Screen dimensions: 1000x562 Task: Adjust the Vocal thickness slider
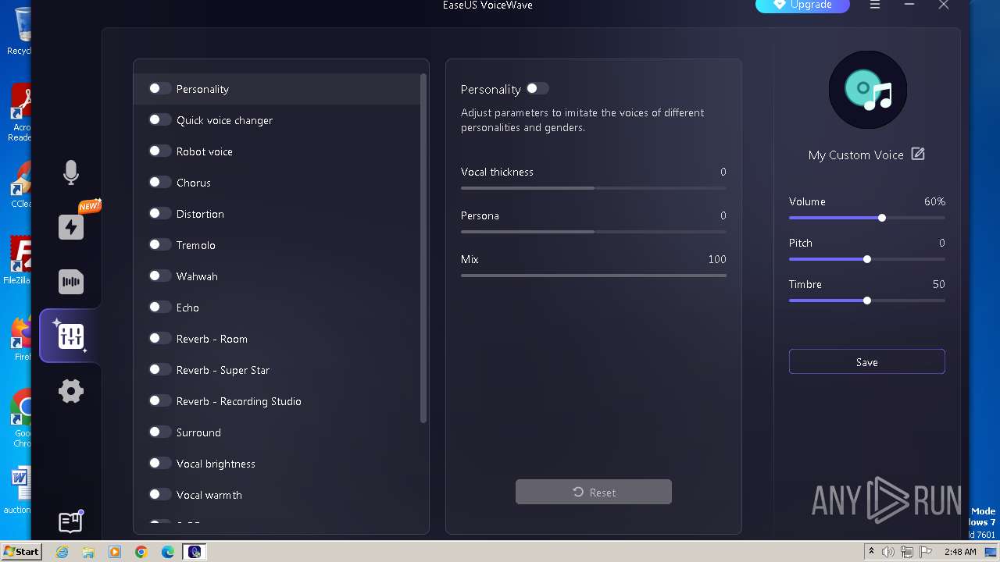pos(594,188)
